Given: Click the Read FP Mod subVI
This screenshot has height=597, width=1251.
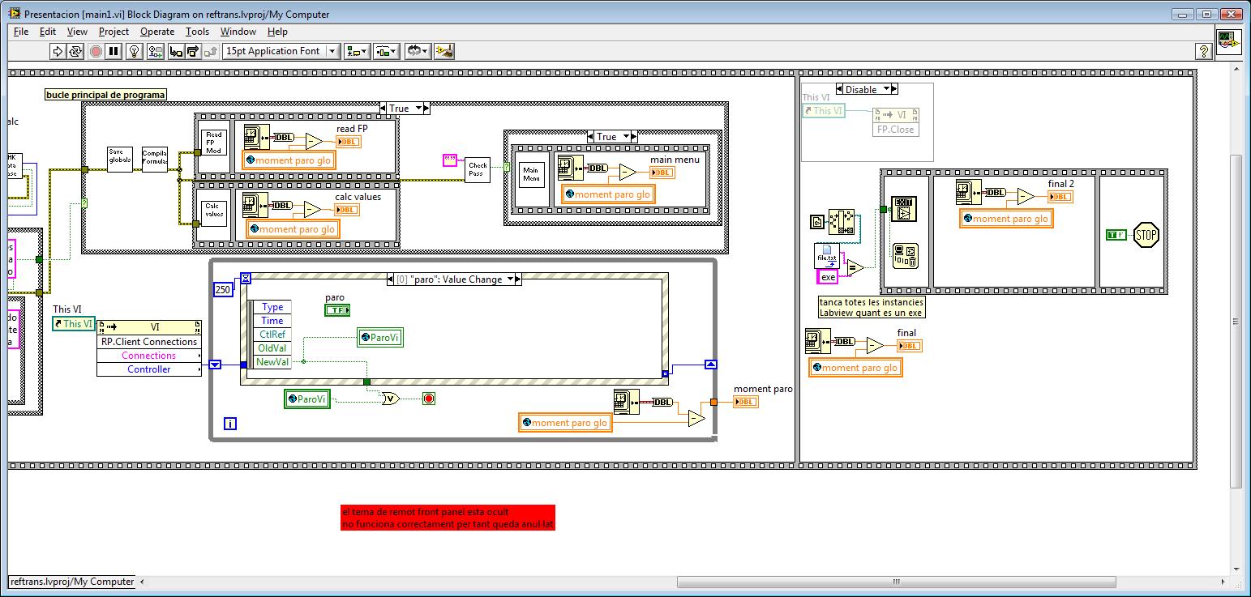Looking at the screenshot, I should pyautogui.click(x=214, y=143).
